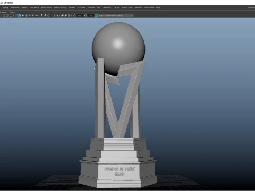Screen dimensions: 255x191
Task: Turn on Textured display icon
Action: [30, 15]
